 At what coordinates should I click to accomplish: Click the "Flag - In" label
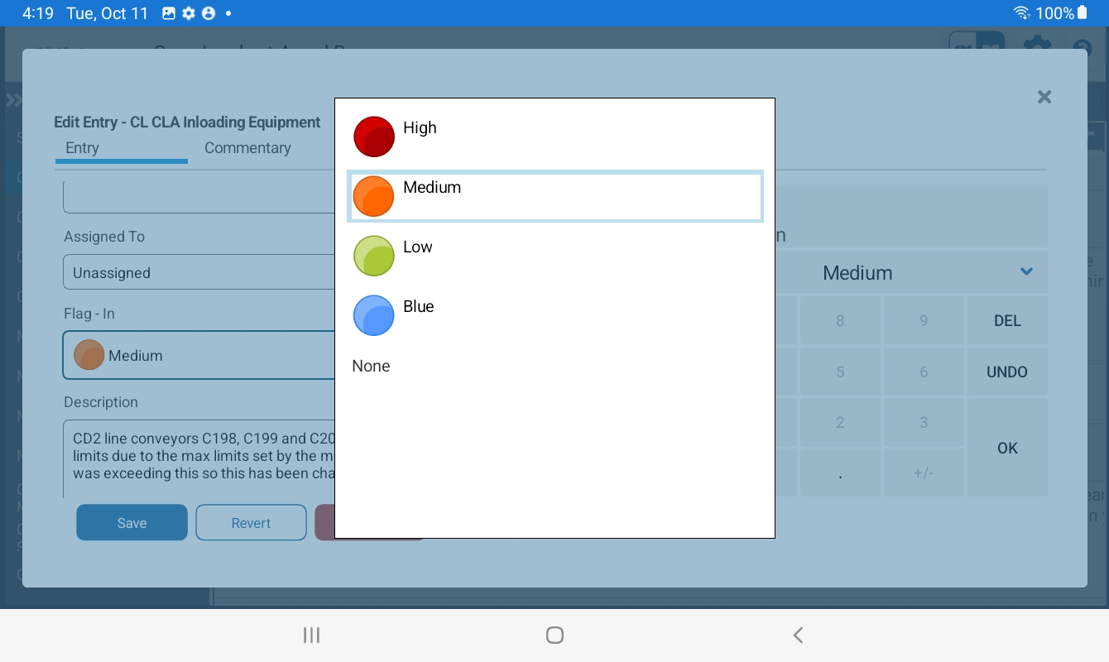[x=89, y=314]
